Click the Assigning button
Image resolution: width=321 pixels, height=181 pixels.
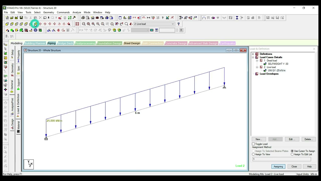pos(278,166)
